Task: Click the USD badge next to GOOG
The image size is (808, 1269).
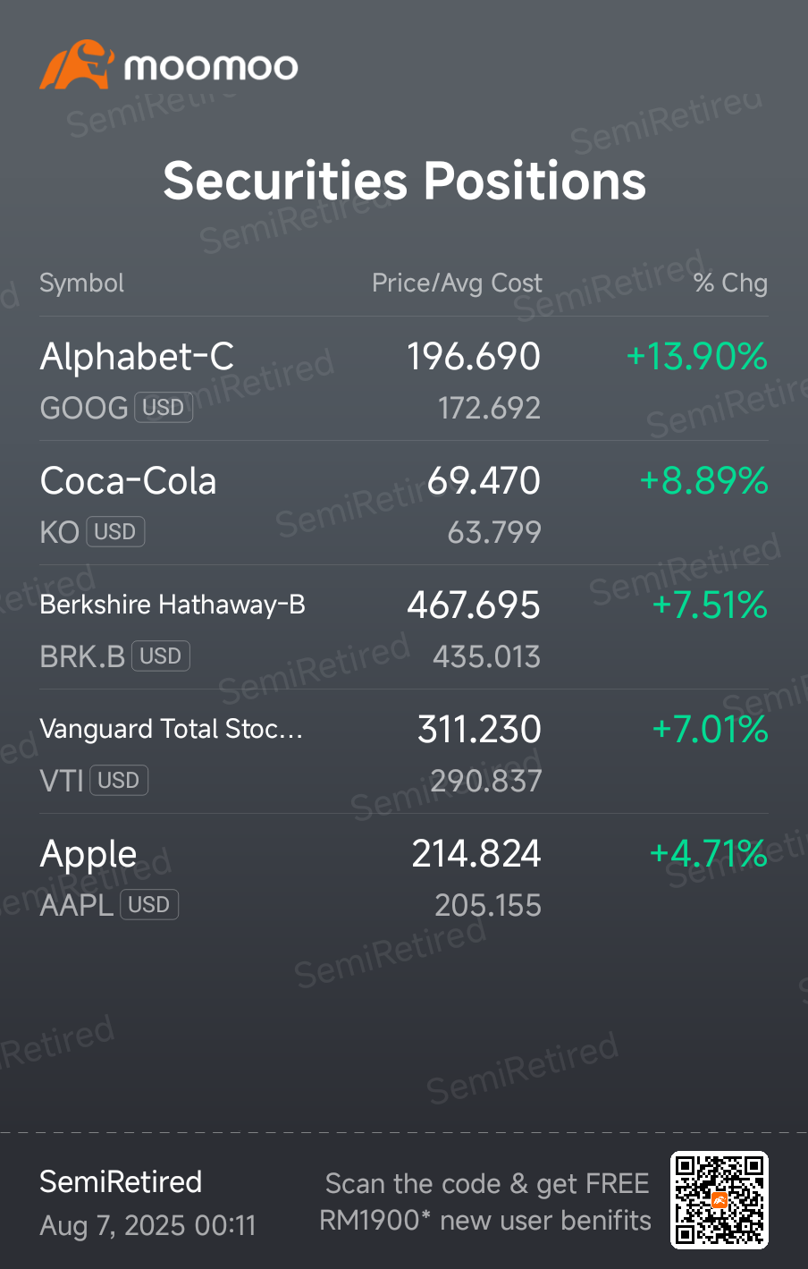Action: pyautogui.click(x=164, y=408)
